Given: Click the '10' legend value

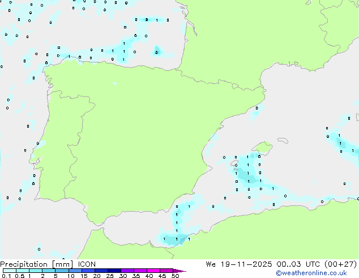Looking at the screenshot, I should coord(71,276).
